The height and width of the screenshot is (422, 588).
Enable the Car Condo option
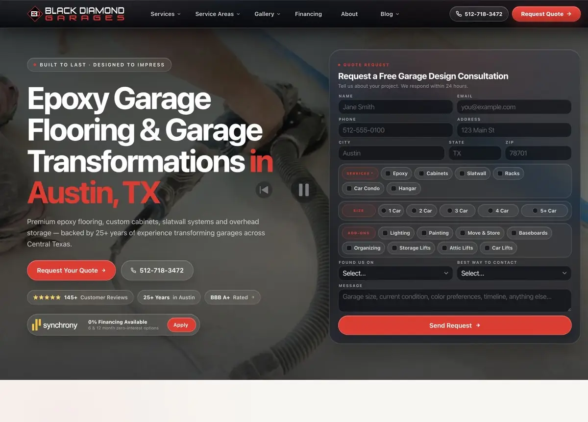[349, 188]
